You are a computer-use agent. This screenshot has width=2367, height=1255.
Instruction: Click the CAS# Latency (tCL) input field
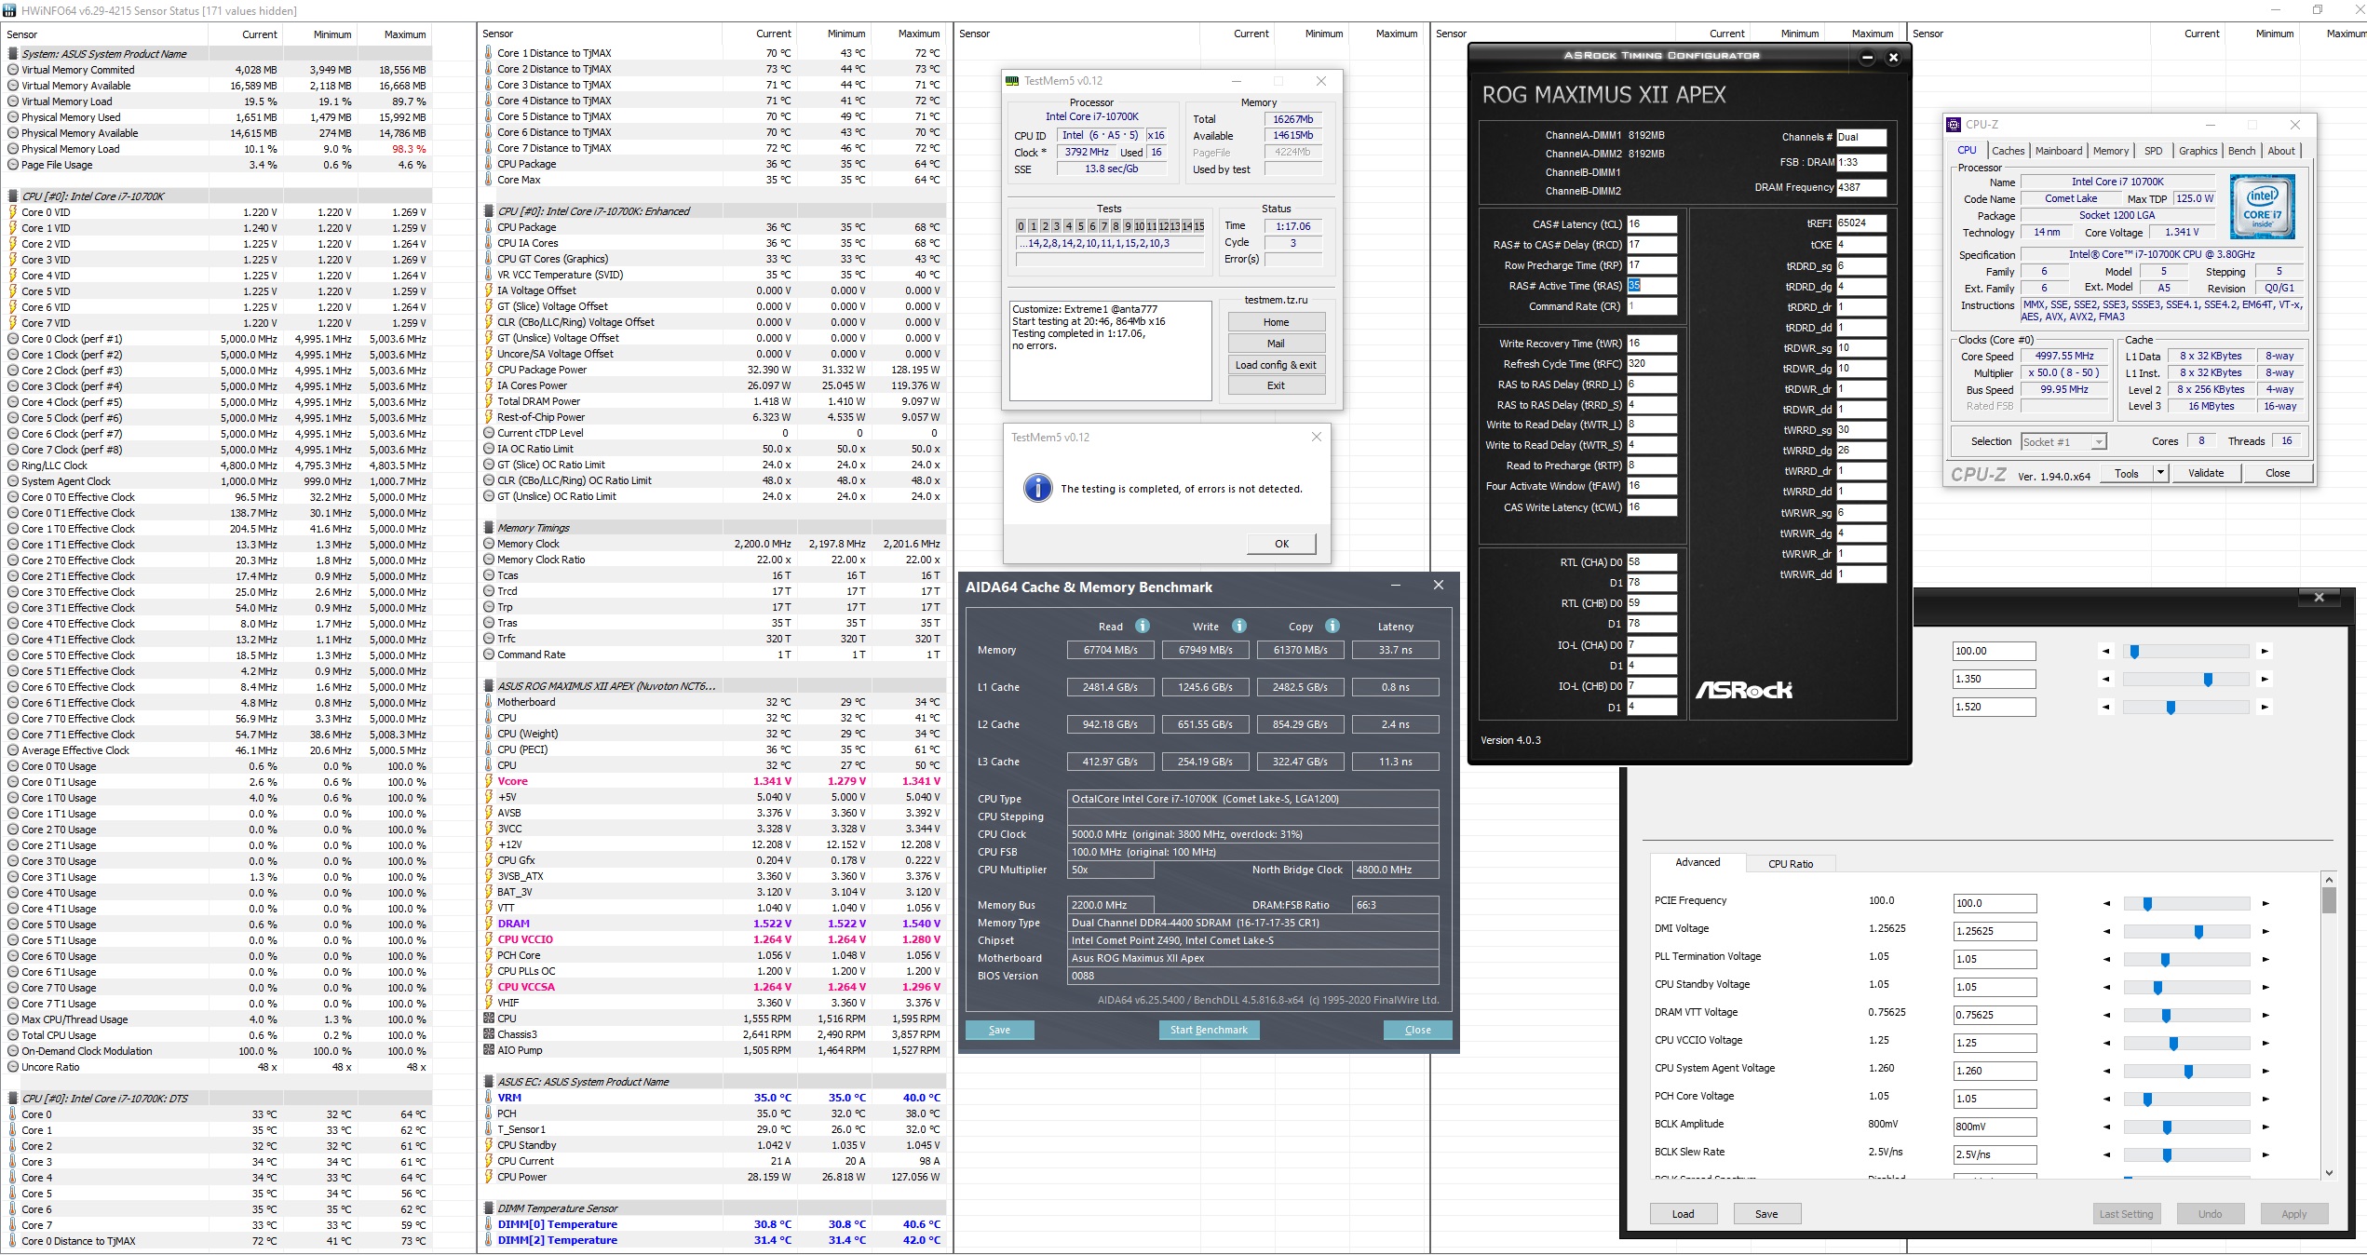coord(1651,224)
